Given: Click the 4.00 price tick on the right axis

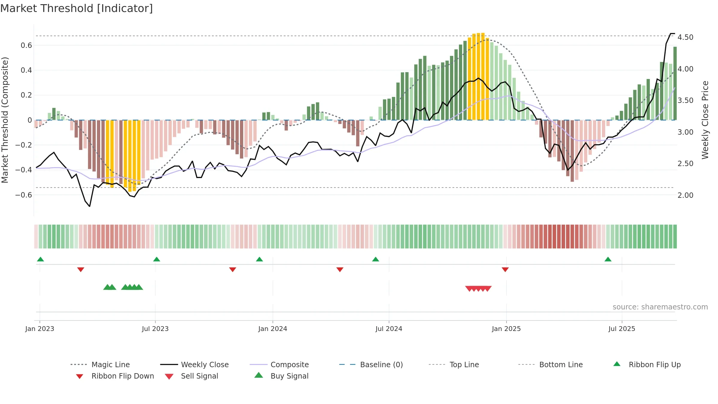Looking at the screenshot, I should click(685, 69).
